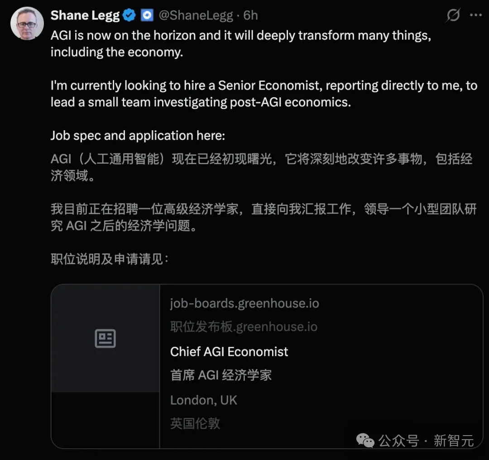Screen dimensions: 489x460
Task: Click the blue verified checkmark badge
Action: 129,15
